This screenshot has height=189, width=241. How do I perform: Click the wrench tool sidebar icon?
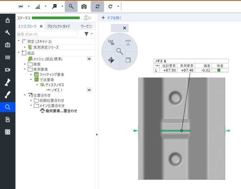(x=7, y=33)
